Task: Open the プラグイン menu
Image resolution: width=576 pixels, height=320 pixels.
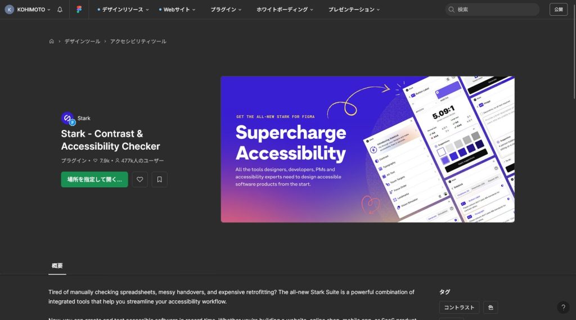Action: tap(226, 10)
